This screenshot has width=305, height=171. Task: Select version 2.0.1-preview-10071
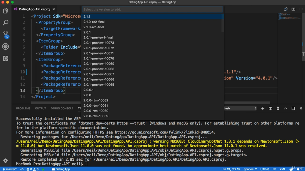(x=152, y=53)
